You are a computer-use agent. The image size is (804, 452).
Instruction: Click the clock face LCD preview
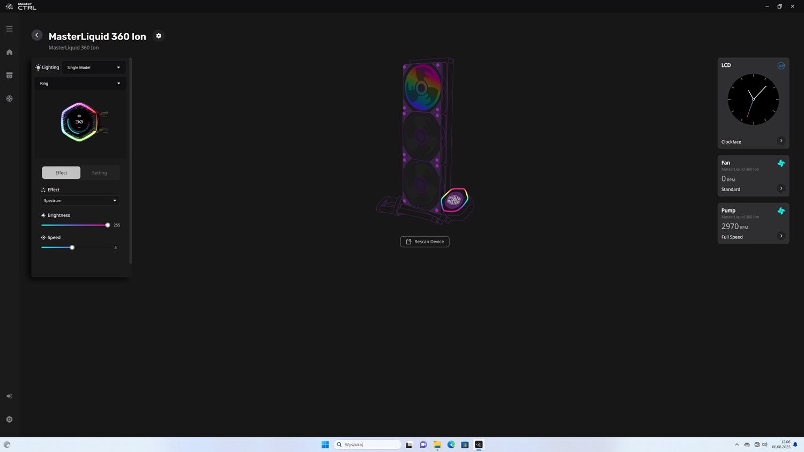(753, 100)
